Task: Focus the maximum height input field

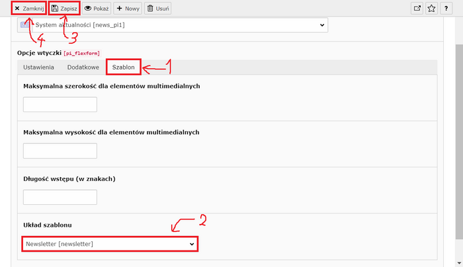Action: tap(60, 151)
